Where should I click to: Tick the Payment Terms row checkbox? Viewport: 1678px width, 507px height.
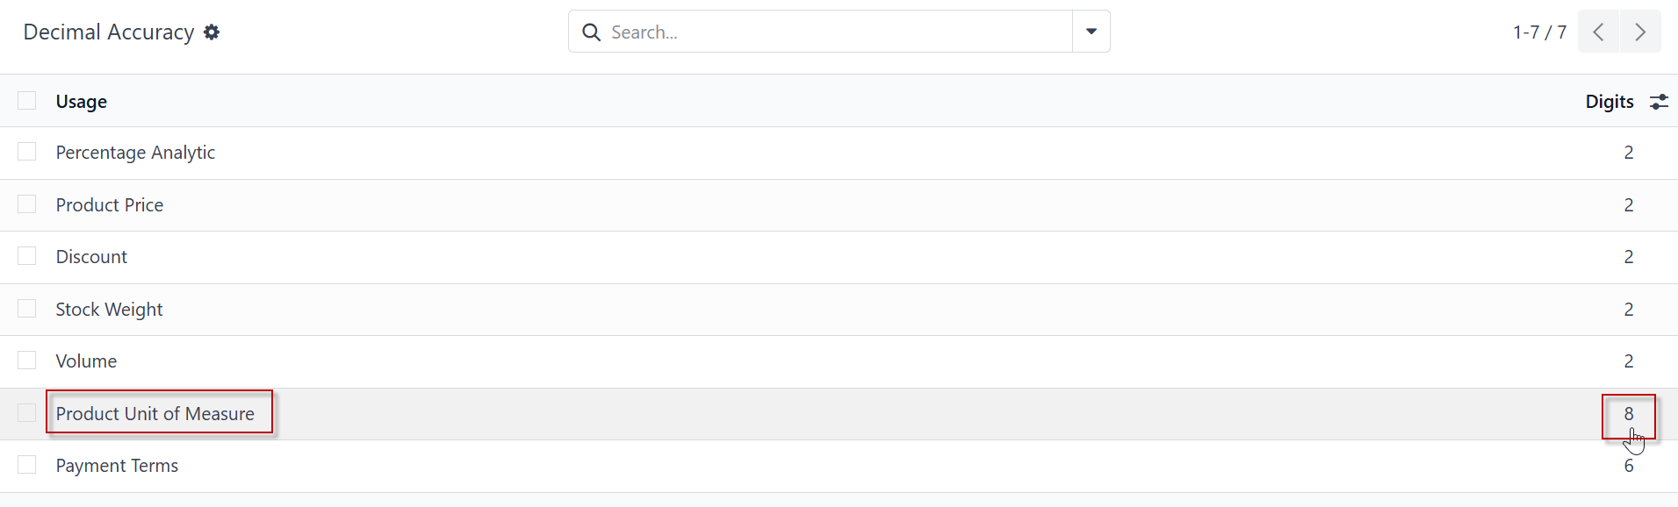[x=27, y=465]
